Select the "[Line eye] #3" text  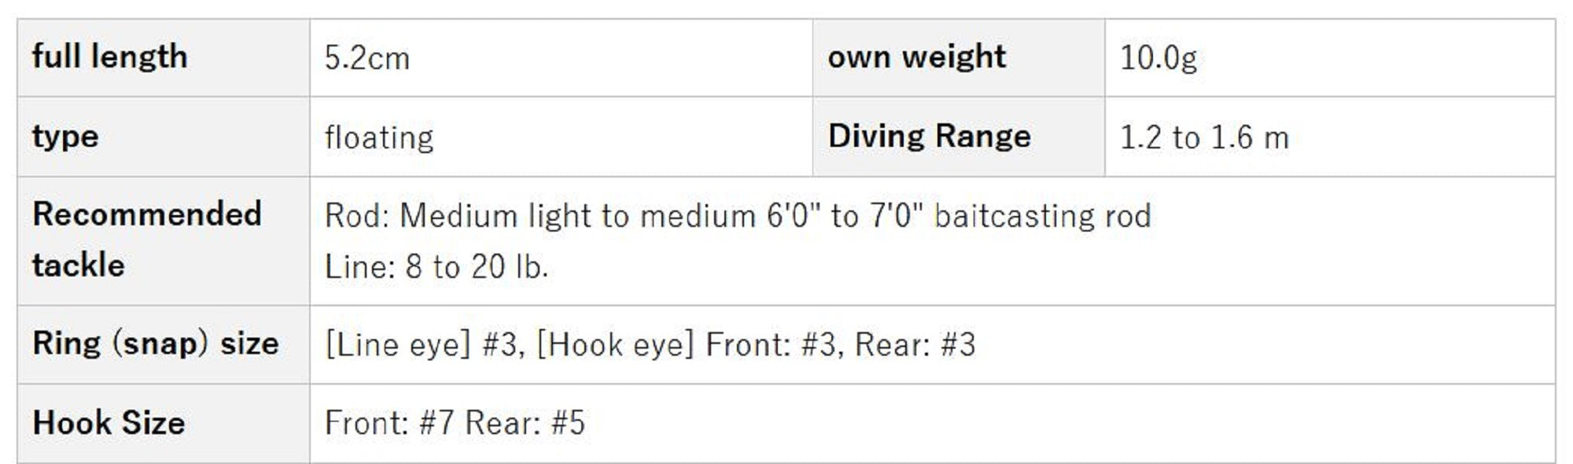pyautogui.click(x=424, y=345)
